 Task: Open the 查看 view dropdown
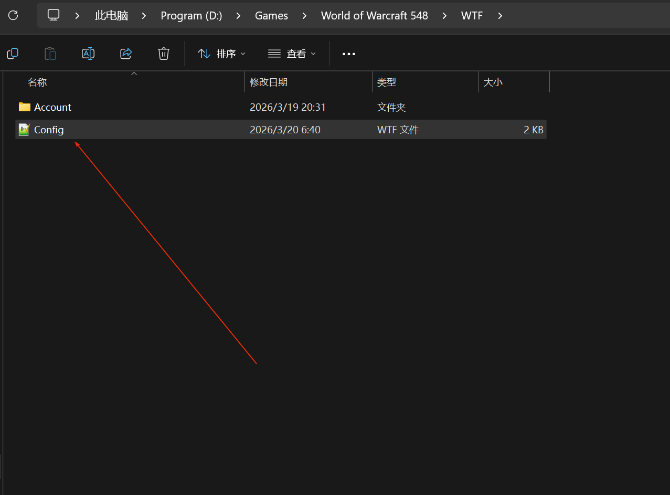292,54
